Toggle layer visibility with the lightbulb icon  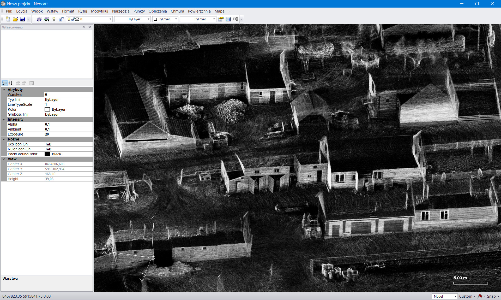tap(54, 19)
